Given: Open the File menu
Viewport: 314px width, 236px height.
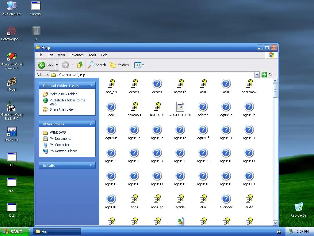Looking at the screenshot, I should [40, 55].
